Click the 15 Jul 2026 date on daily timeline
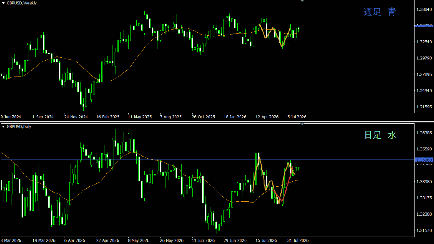Viewport: 434px width, 244px height. (266, 240)
